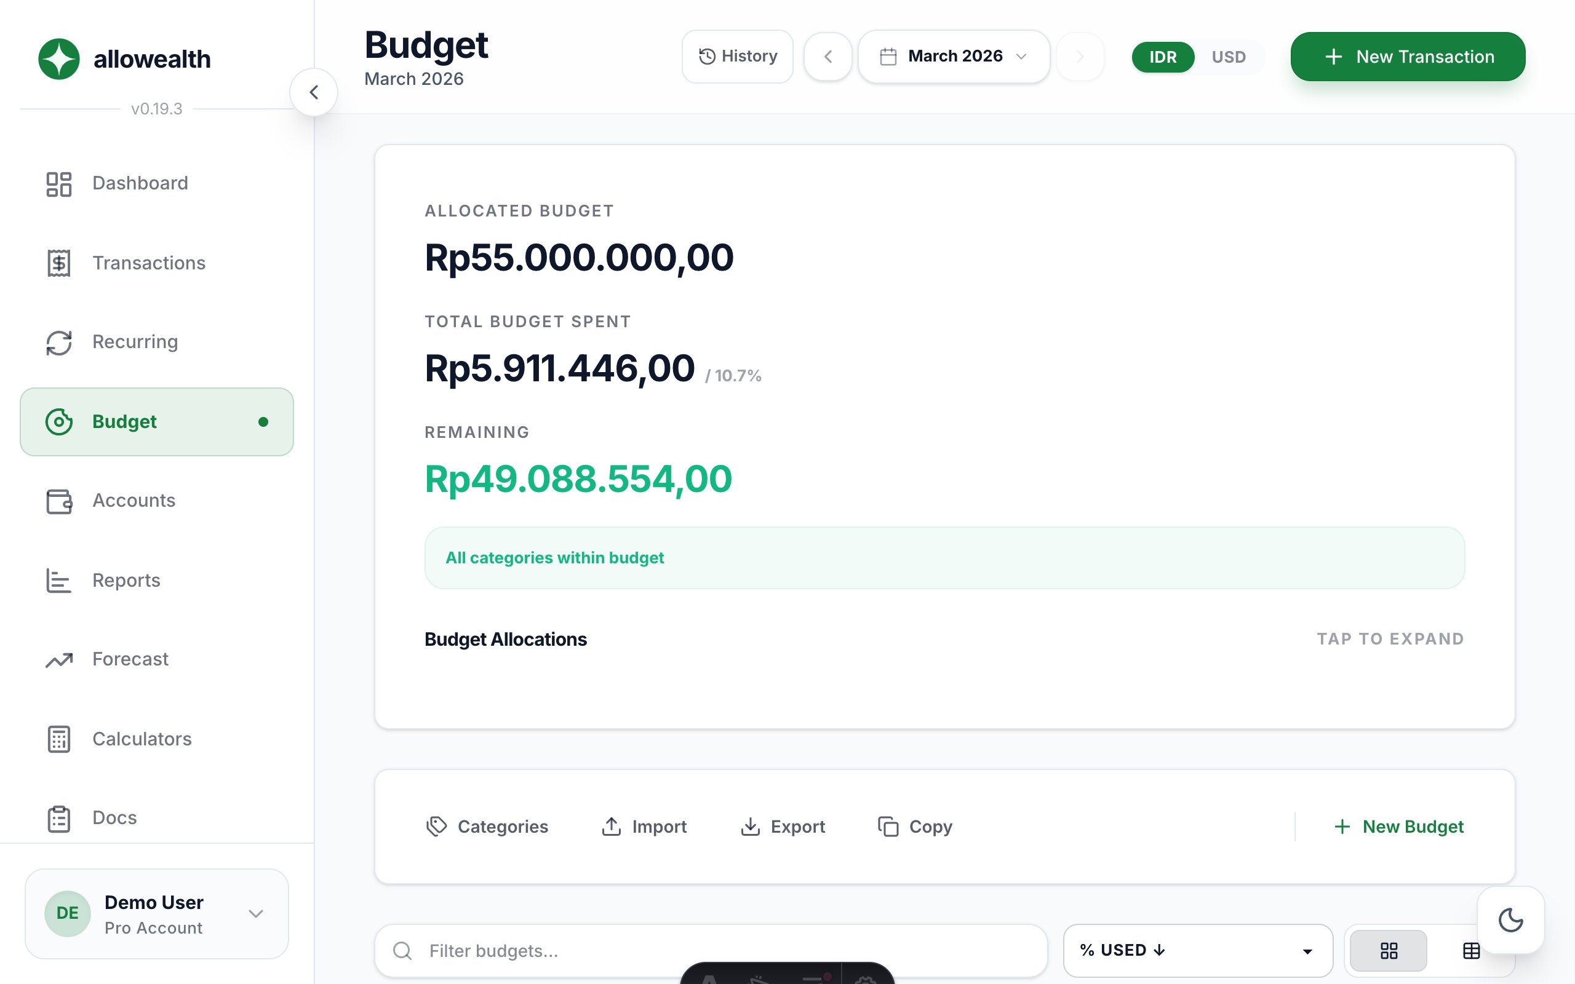Open the Accounts page

click(x=134, y=501)
